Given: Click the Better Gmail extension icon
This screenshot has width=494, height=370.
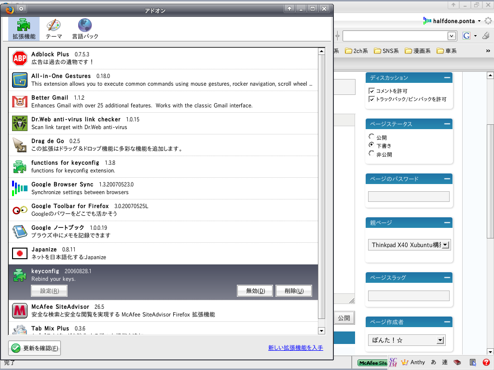Looking at the screenshot, I should pyautogui.click(x=19, y=102).
